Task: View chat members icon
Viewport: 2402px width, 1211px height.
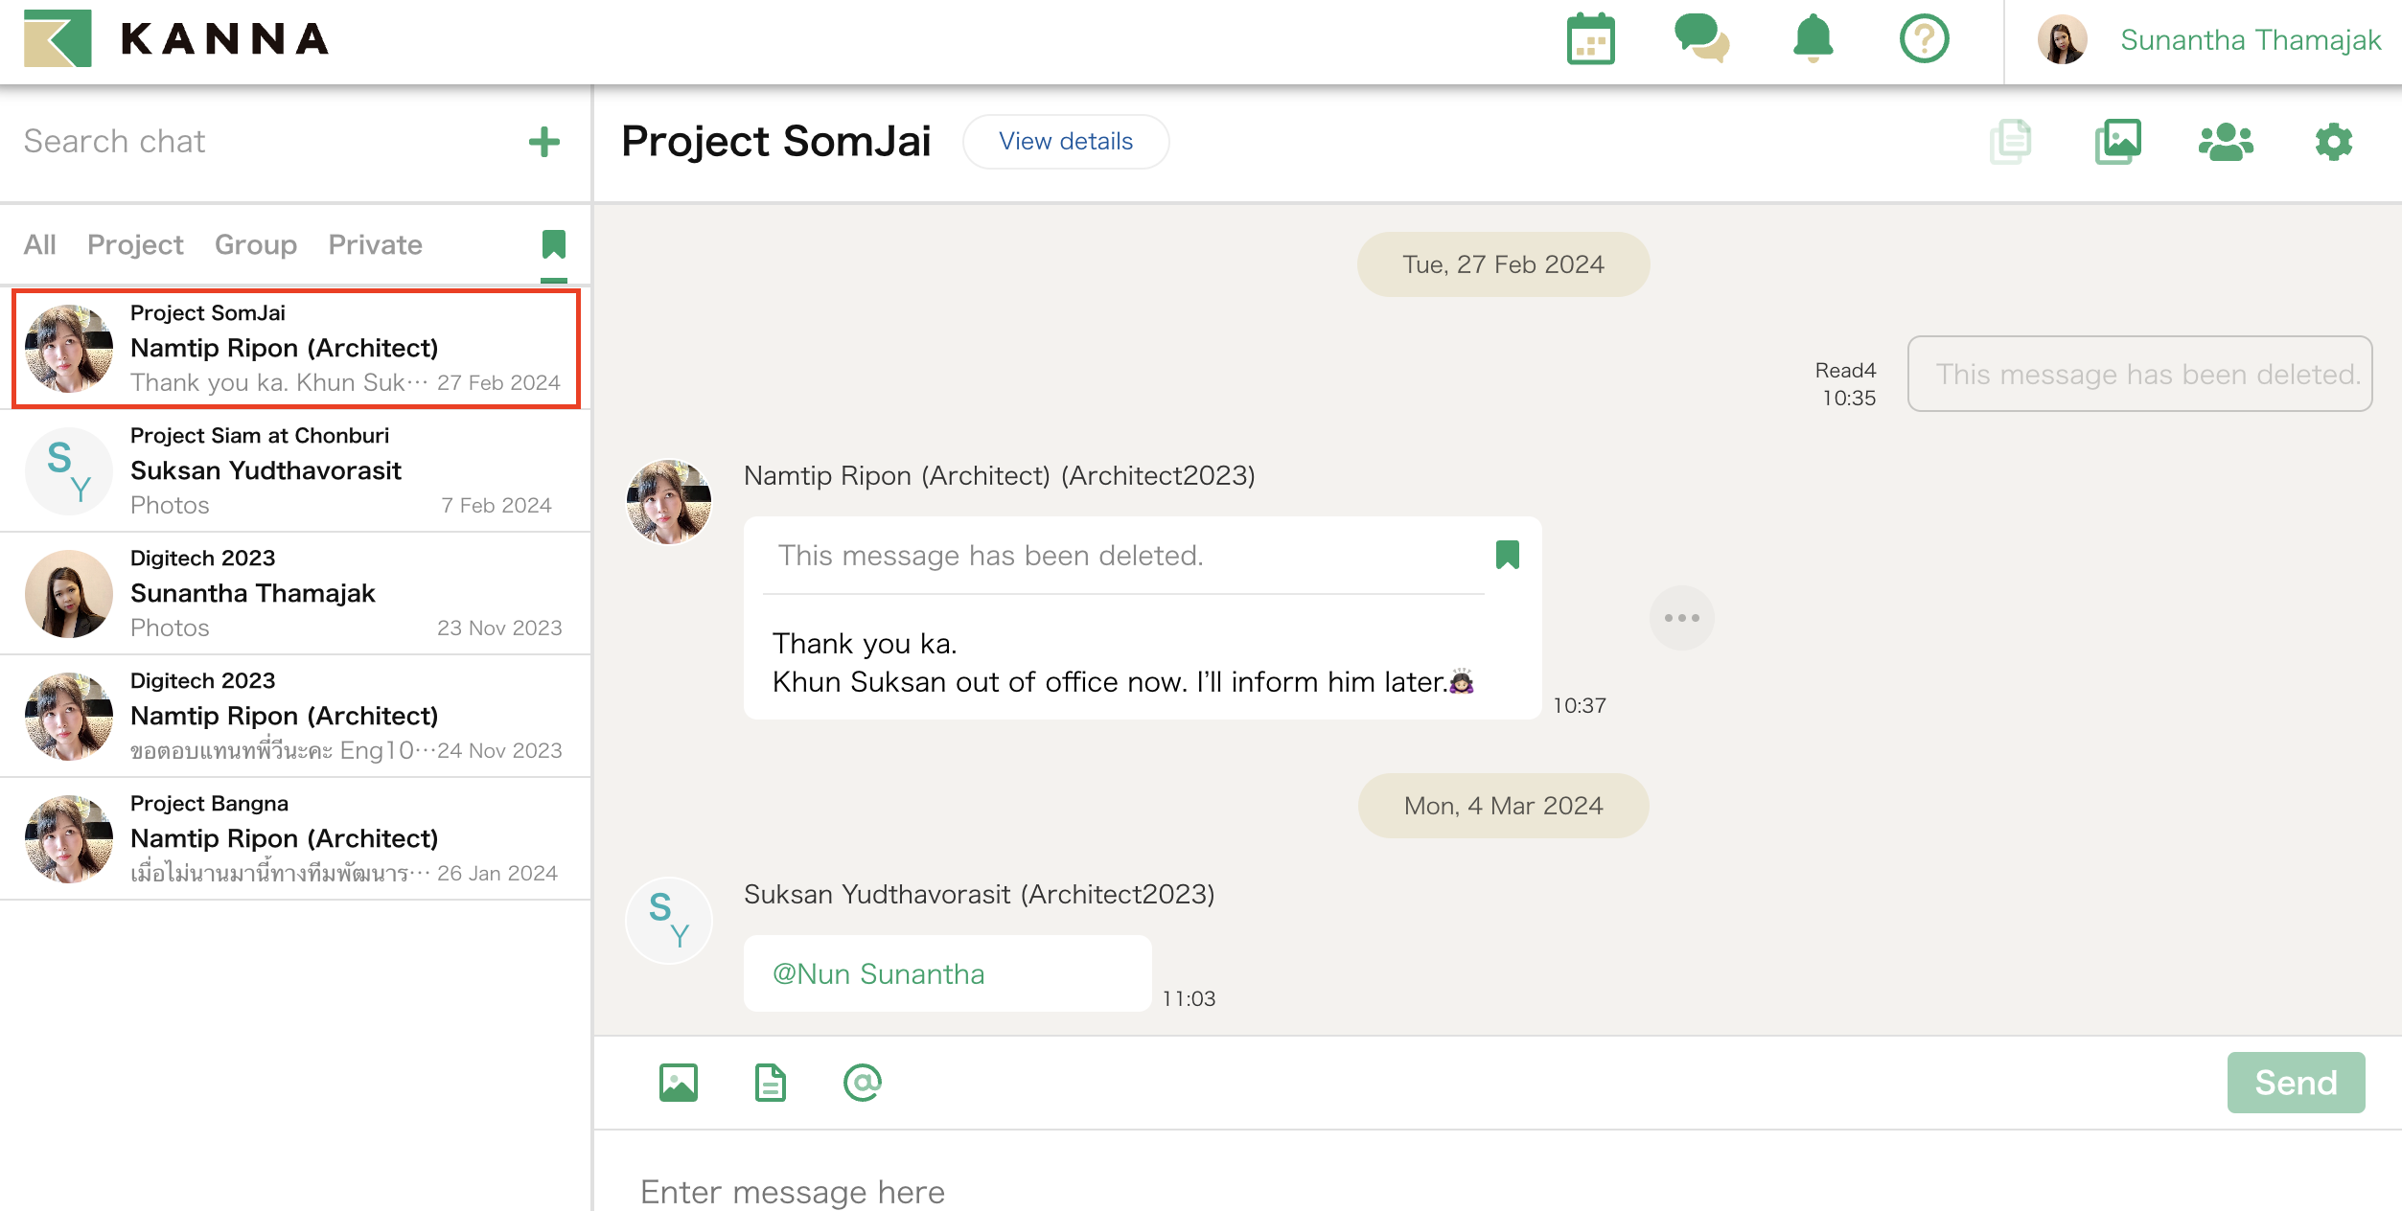Action: 2225,141
